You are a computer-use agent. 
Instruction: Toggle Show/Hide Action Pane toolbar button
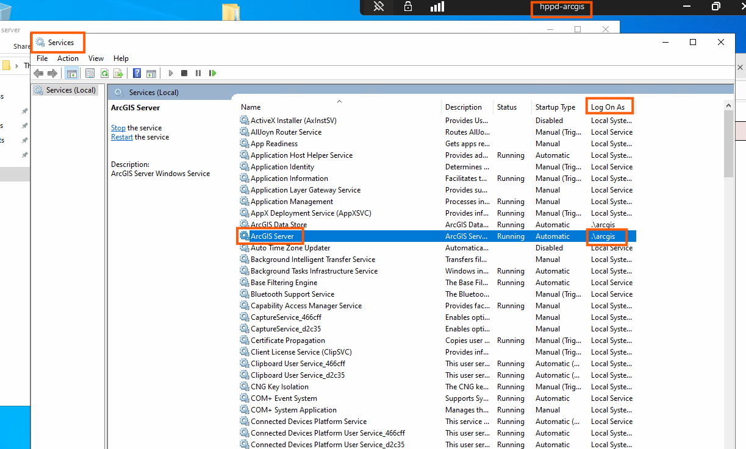[151, 73]
